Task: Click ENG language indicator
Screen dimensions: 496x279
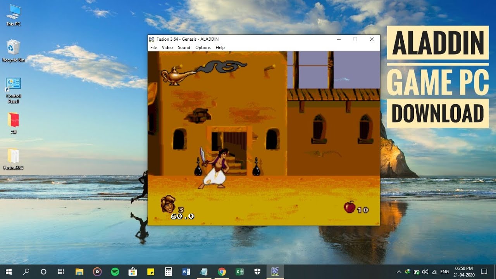Action: tap(445, 272)
